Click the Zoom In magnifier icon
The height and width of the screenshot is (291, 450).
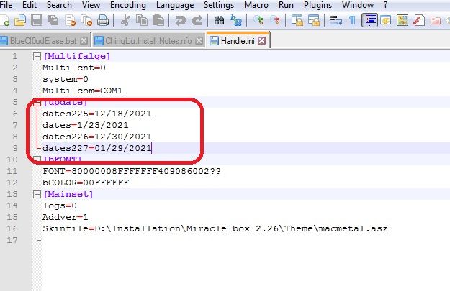(x=258, y=22)
